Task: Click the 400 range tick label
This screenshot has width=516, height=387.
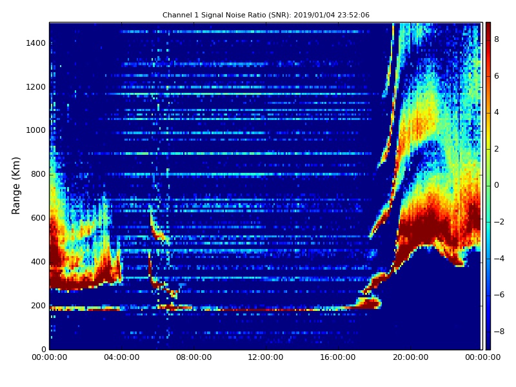Action: (38, 262)
